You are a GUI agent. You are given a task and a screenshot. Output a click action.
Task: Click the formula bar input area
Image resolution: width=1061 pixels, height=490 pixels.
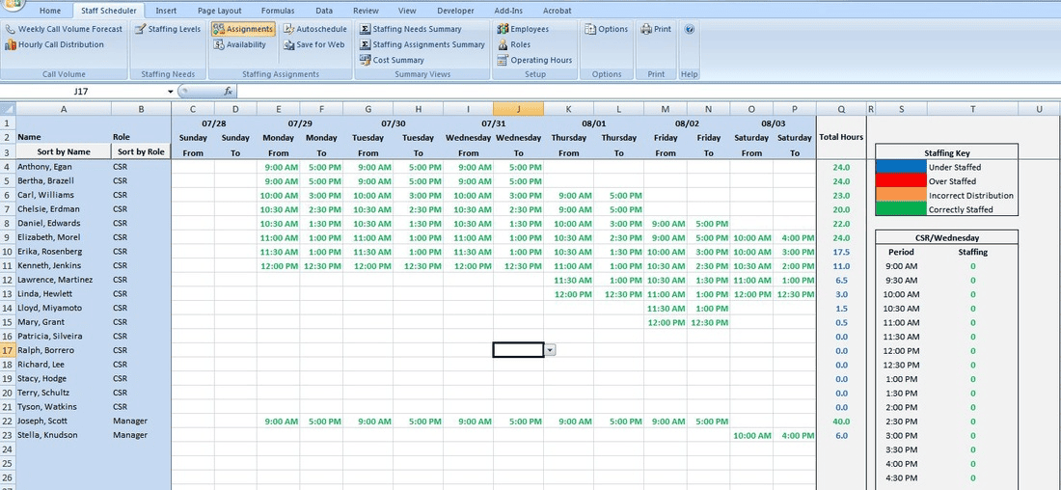pyautogui.click(x=648, y=92)
